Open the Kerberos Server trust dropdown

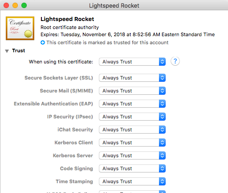click(x=132, y=155)
